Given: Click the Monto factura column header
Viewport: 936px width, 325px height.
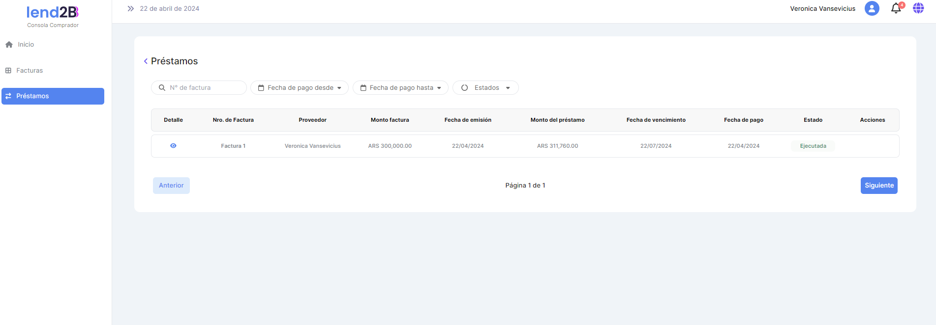Looking at the screenshot, I should (x=390, y=120).
